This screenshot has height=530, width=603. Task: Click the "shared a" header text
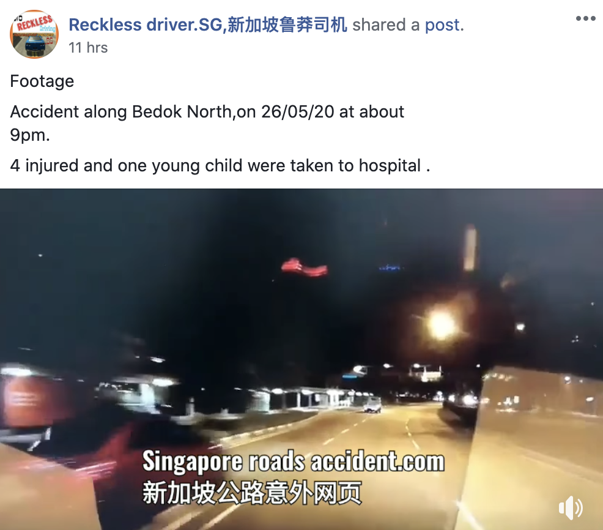pos(386,25)
